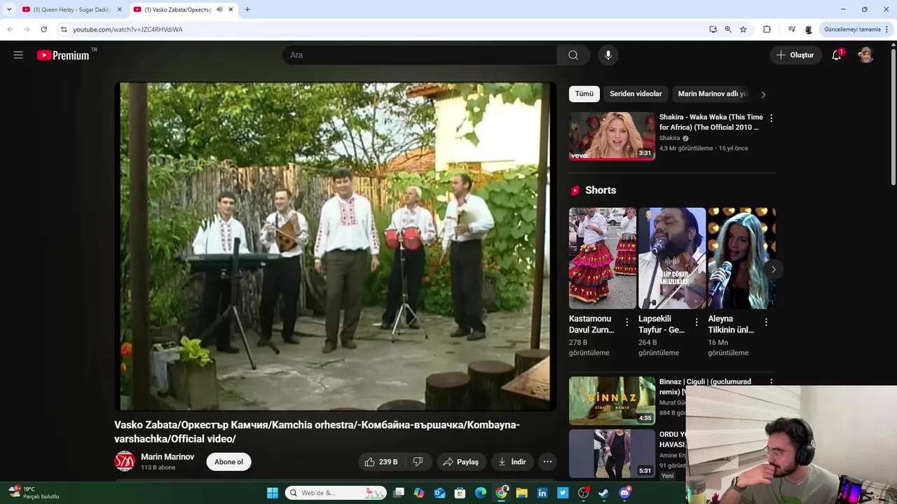Viewport: 897px width, 504px height.
Task: Open File Explorer from taskbar
Action: [x=522, y=493]
